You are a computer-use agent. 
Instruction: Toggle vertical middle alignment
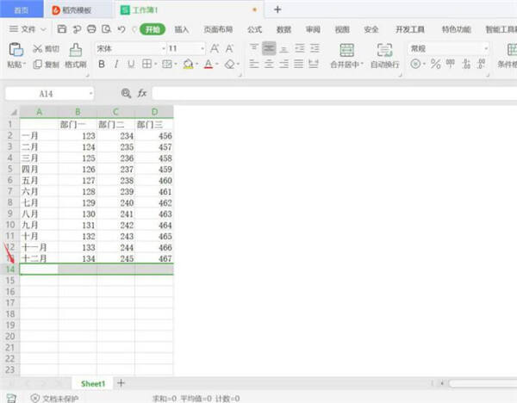[x=269, y=48]
